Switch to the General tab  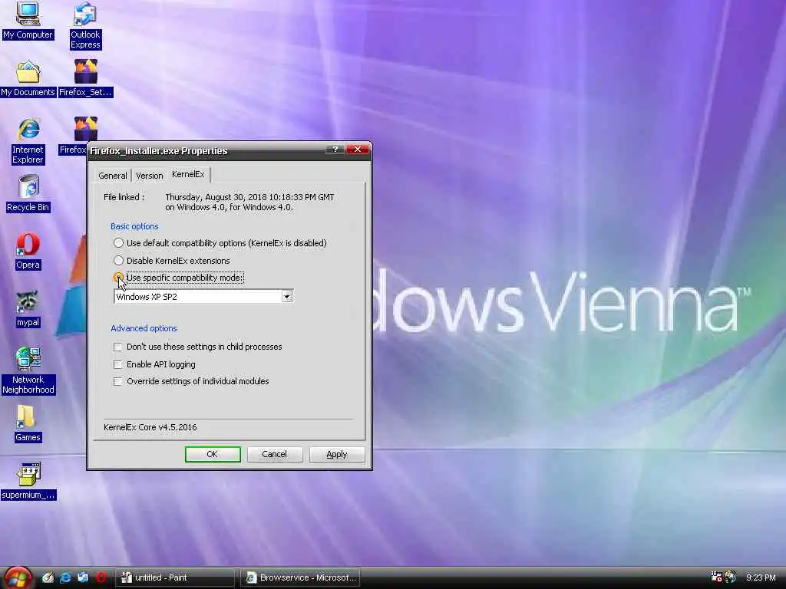click(113, 176)
